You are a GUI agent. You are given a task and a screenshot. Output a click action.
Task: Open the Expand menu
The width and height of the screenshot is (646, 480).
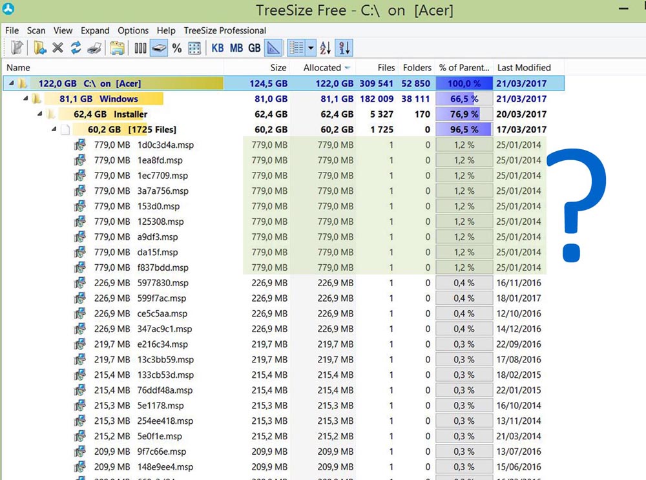point(95,30)
